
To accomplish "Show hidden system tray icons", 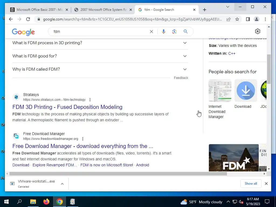I will [228, 202].
